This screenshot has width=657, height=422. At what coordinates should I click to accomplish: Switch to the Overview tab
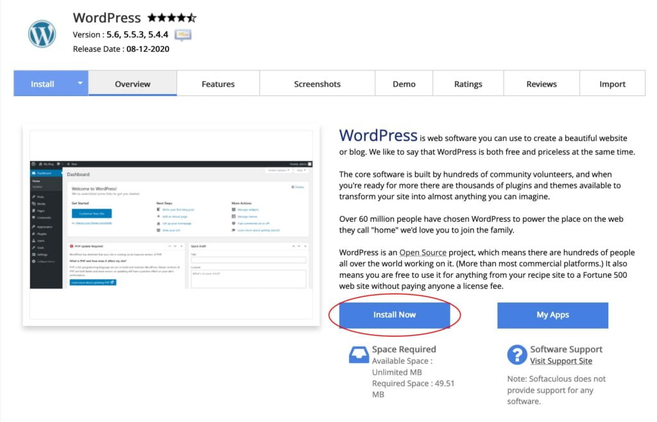132,84
